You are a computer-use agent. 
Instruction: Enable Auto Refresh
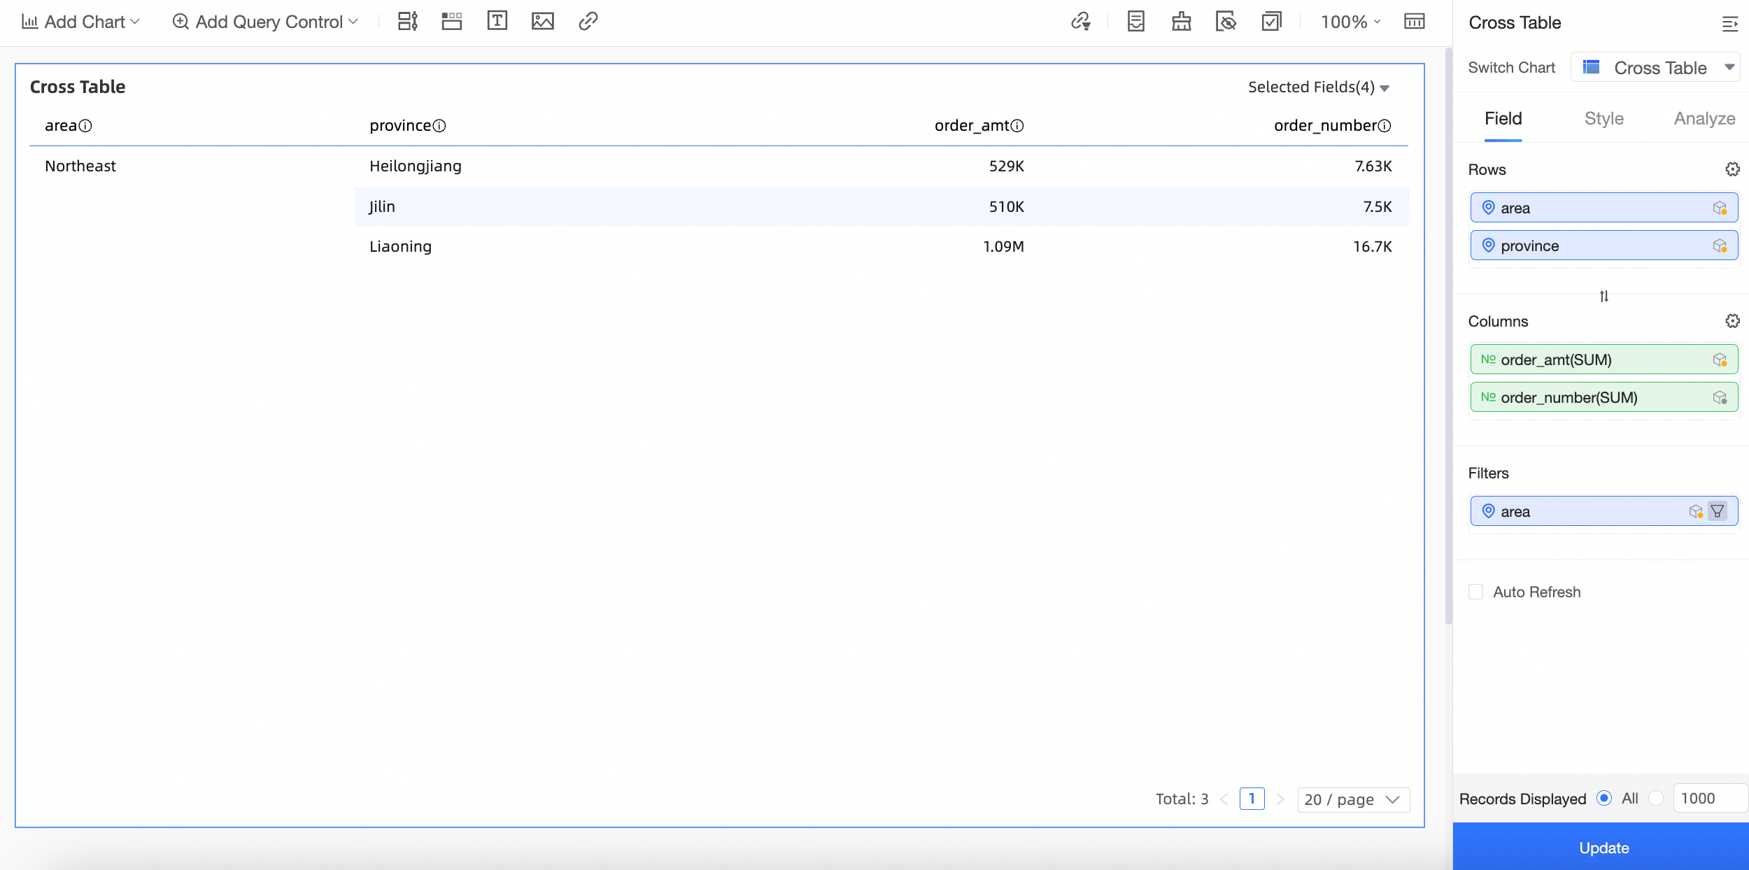coord(1476,592)
